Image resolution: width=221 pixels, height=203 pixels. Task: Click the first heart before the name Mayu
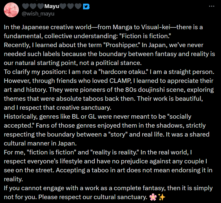click(25, 7)
